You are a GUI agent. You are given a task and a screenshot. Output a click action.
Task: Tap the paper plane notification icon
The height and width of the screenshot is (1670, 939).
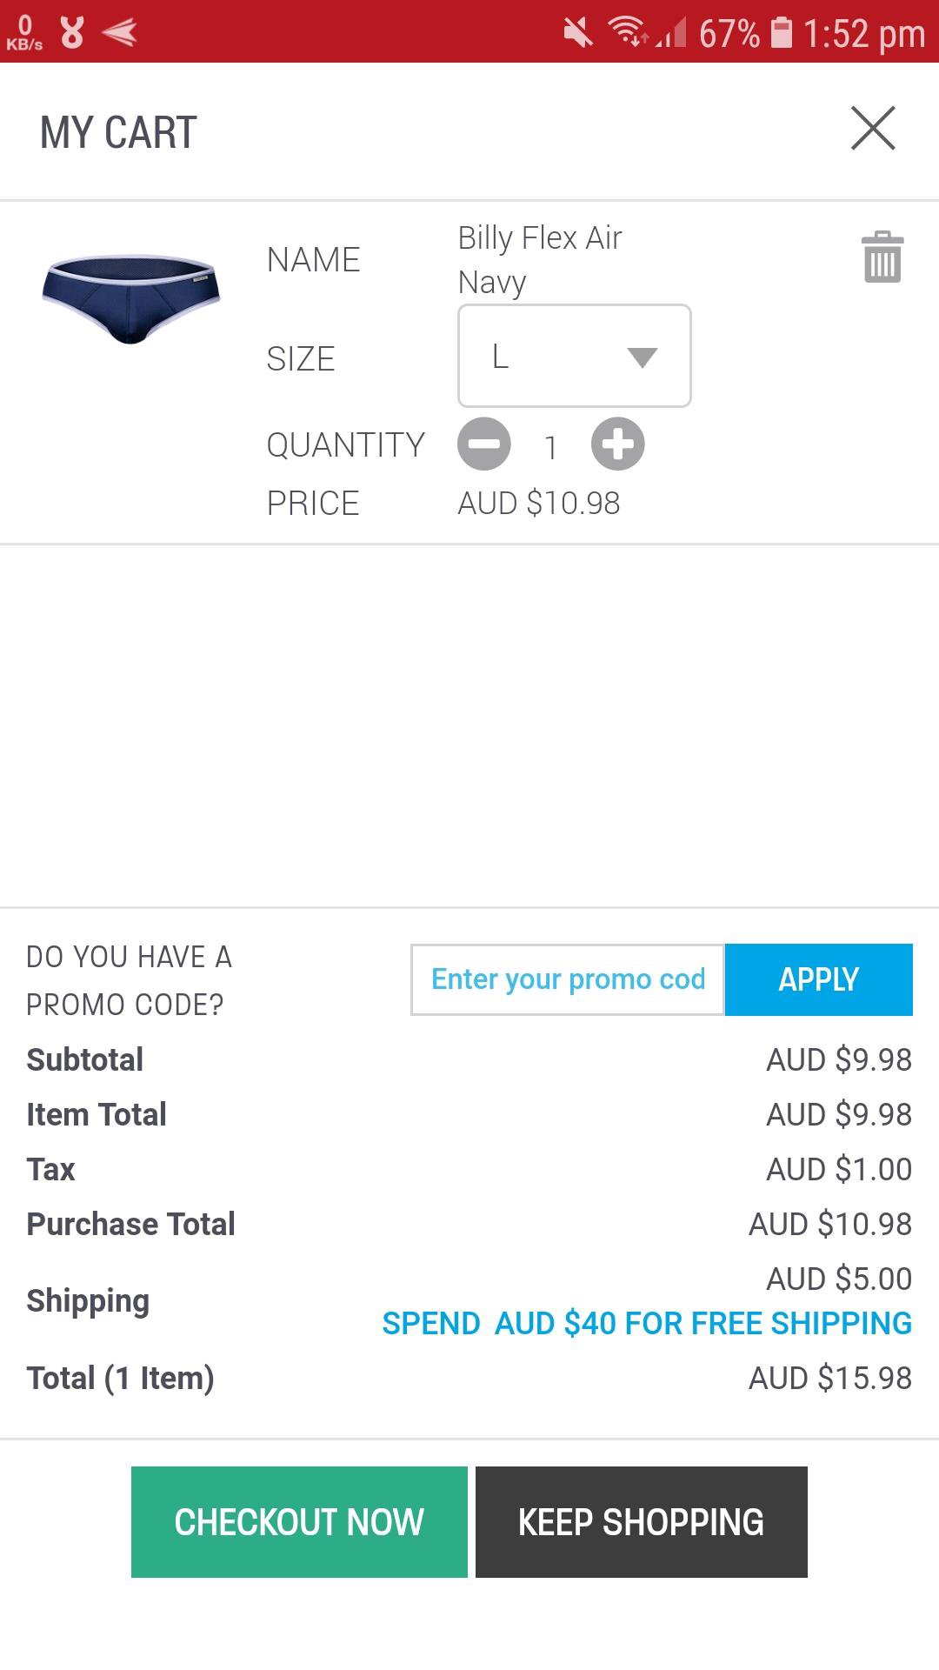click(x=120, y=33)
